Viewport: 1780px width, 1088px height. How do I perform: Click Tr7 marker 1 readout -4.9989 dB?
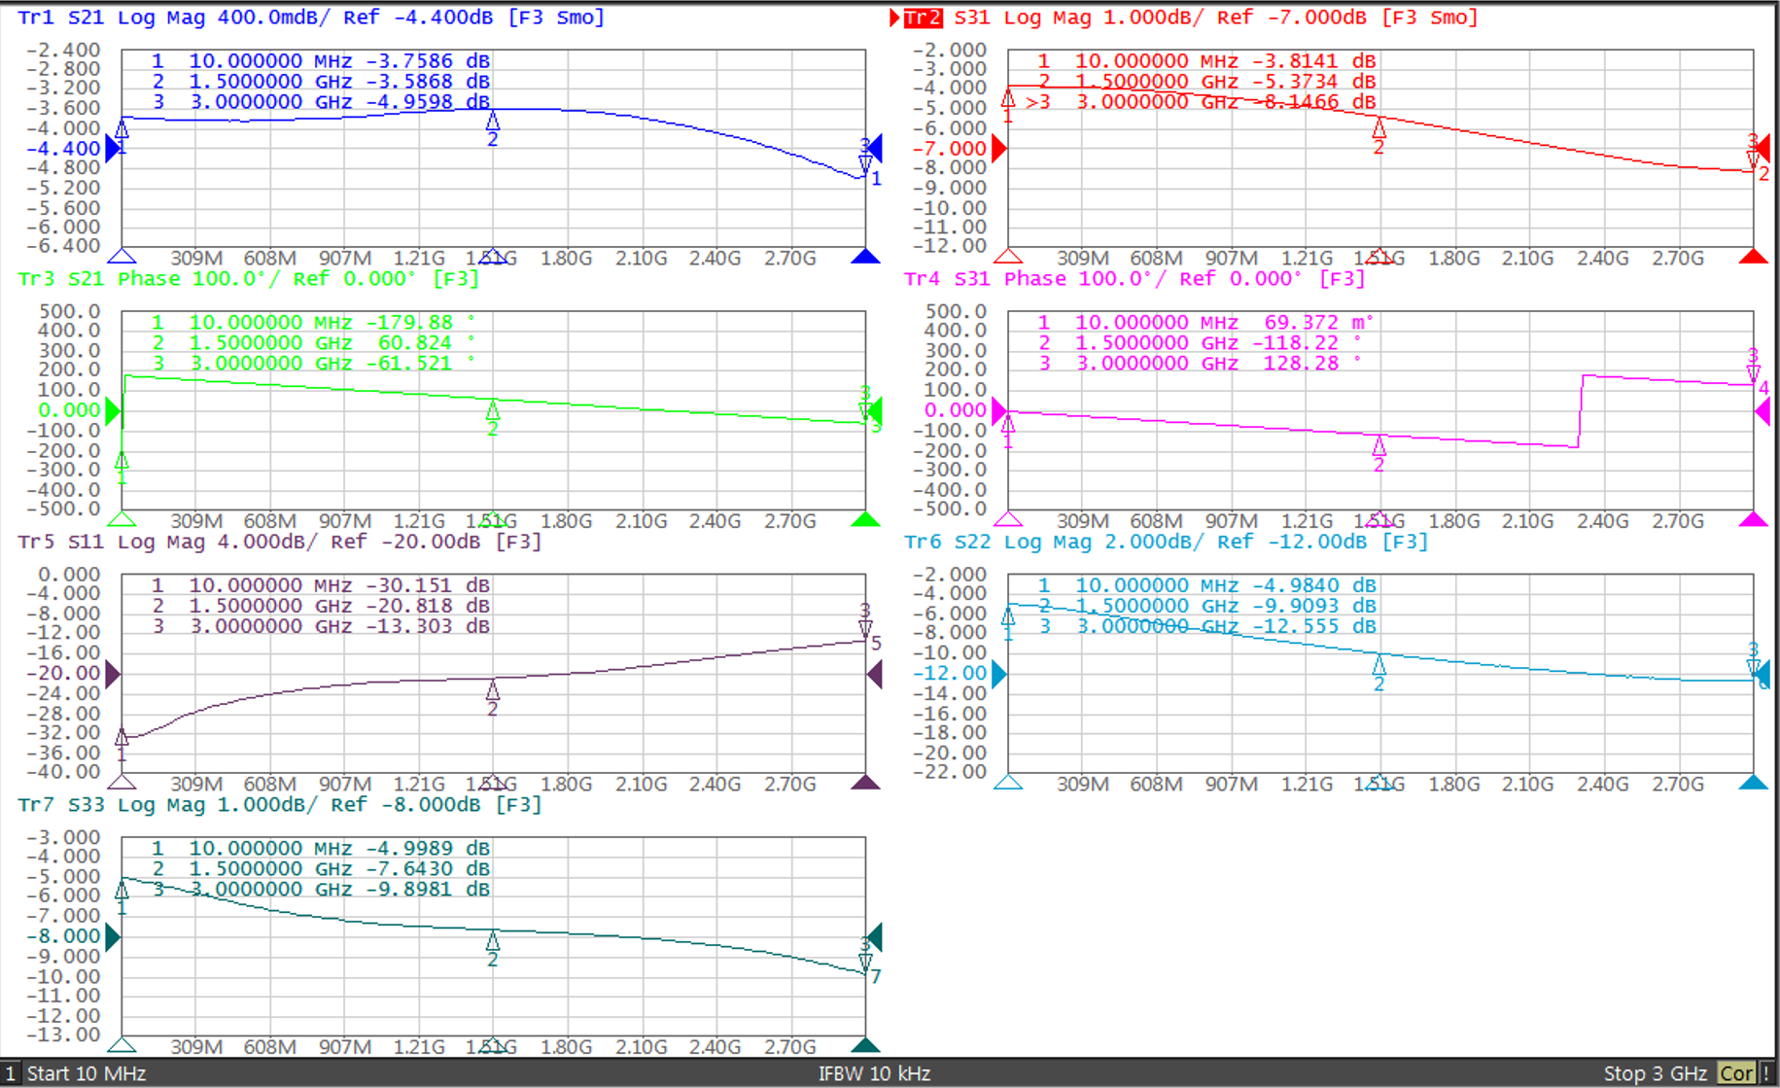(x=321, y=849)
